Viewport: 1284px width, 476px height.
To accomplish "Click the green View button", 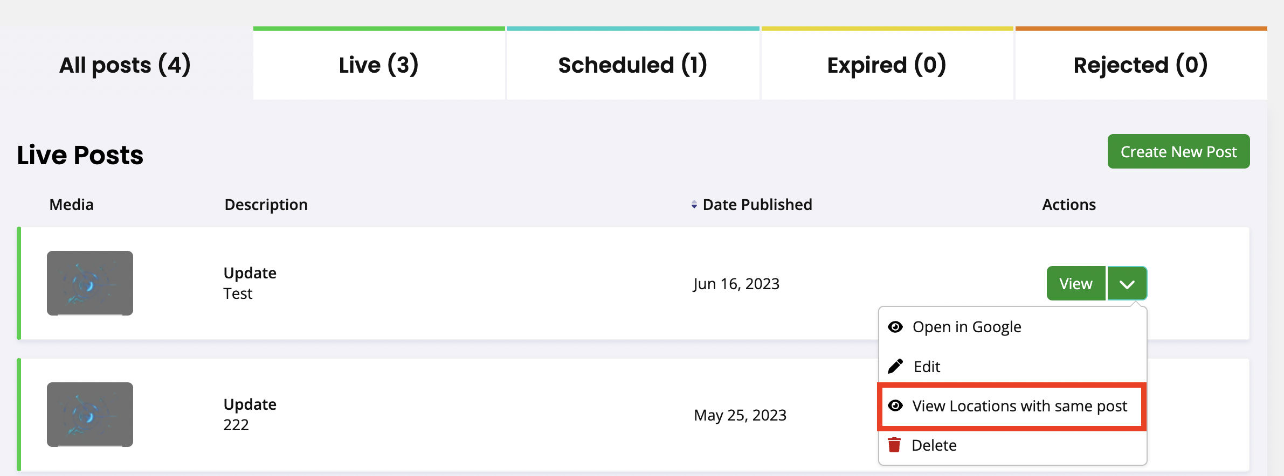I will point(1075,284).
